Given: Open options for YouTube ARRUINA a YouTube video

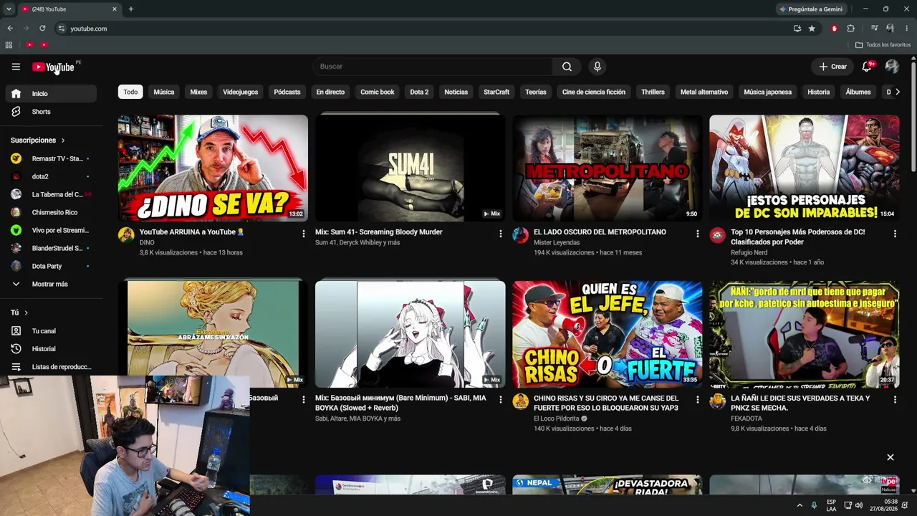Looking at the screenshot, I should click(303, 234).
